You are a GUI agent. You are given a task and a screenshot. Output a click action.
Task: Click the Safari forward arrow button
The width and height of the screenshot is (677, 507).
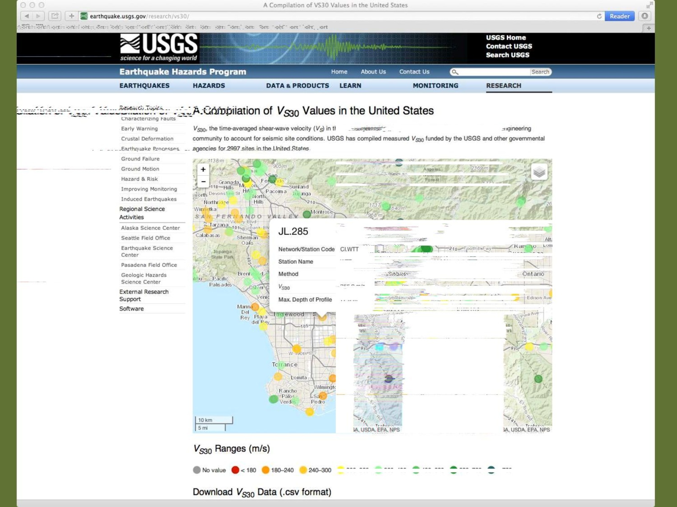(39, 16)
